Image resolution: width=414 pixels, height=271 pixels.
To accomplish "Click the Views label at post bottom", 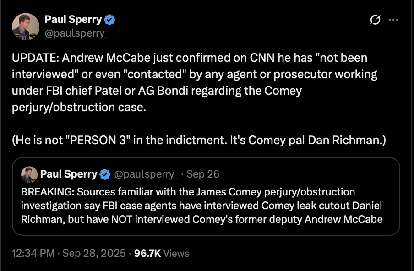I will 176,253.
